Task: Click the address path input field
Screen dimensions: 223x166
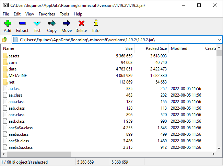Action: coord(117,40)
